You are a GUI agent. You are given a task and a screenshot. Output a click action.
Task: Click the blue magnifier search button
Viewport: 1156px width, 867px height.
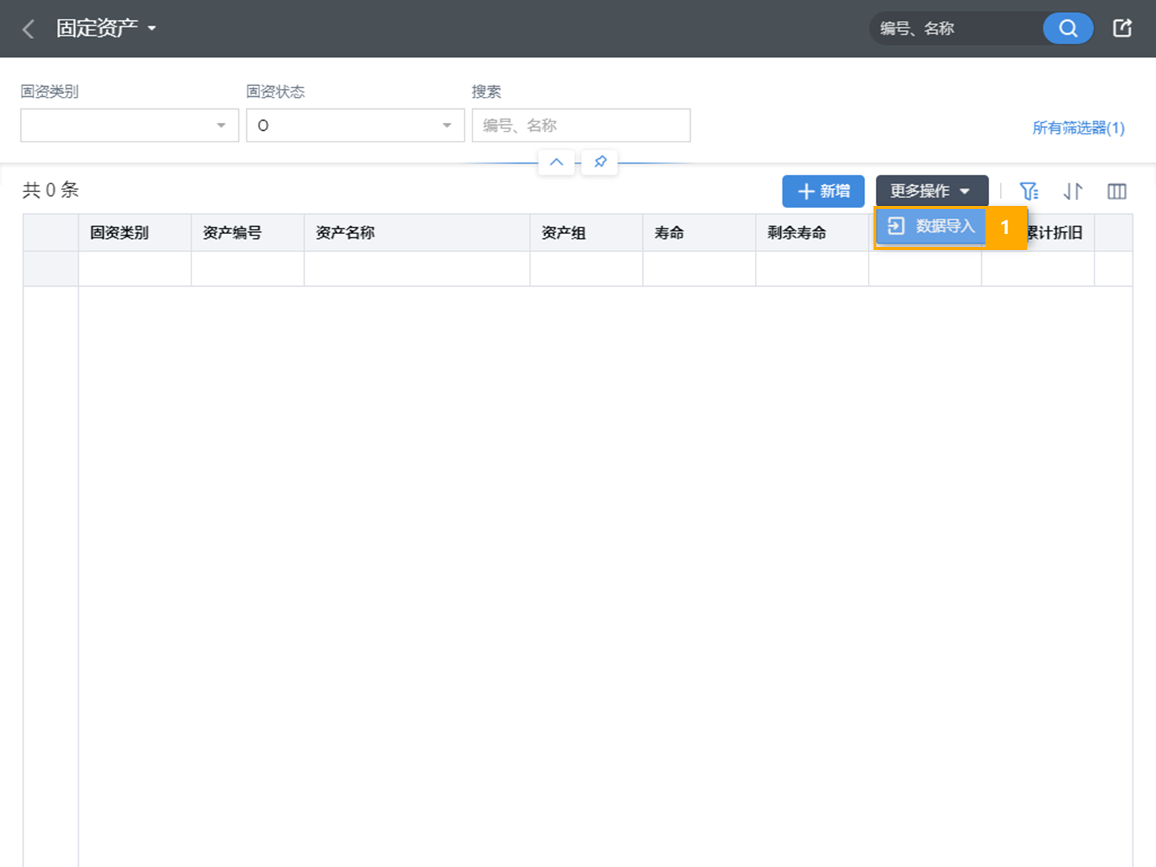pyautogui.click(x=1068, y=28)
